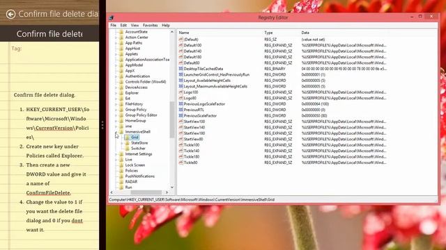
Task: Select the Group Policy Editor key
Action: pos(141,115)
